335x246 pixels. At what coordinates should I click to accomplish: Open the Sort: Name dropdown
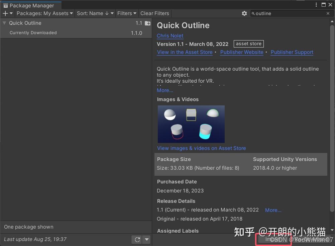95,13
